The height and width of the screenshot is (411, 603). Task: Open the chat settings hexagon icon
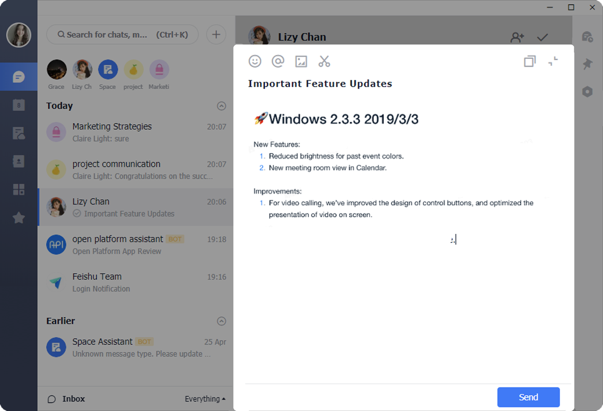587,92
